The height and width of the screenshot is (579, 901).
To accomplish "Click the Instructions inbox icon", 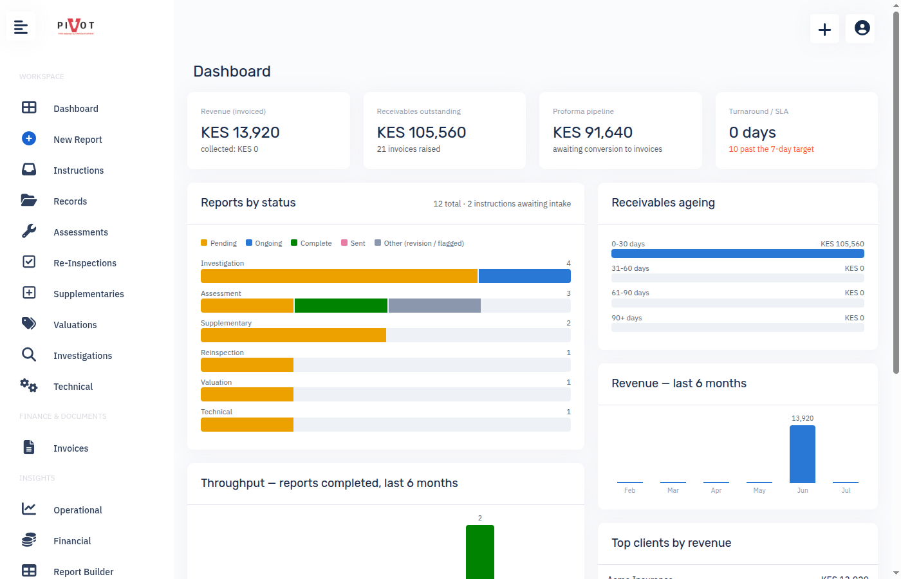I will coord(29,169).
